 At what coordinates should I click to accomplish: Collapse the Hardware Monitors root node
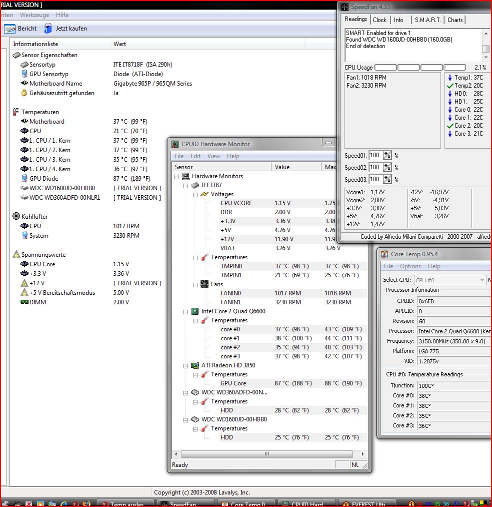click(176, 177)
